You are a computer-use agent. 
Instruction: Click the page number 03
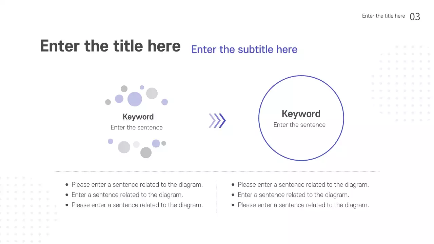click(x=415, y=17)
